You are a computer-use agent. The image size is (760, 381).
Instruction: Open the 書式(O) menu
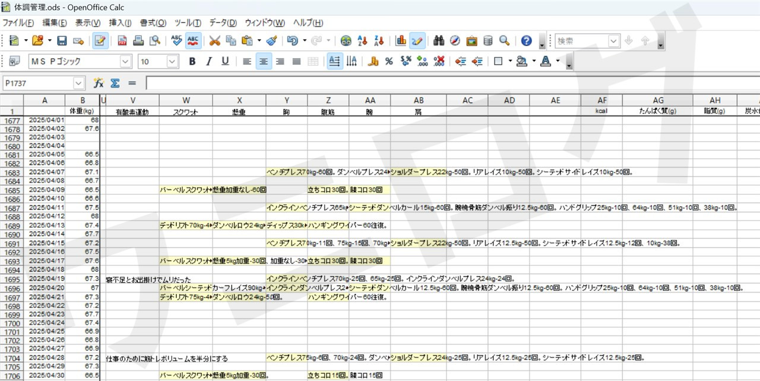pos(153,23)
